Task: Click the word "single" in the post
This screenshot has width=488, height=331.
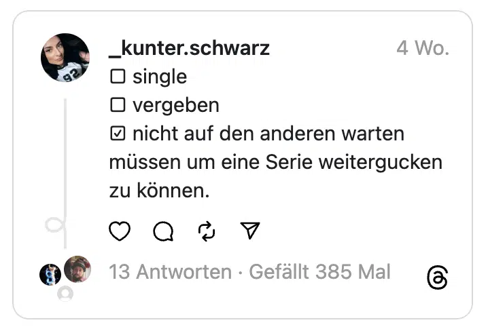Action: 160,77
